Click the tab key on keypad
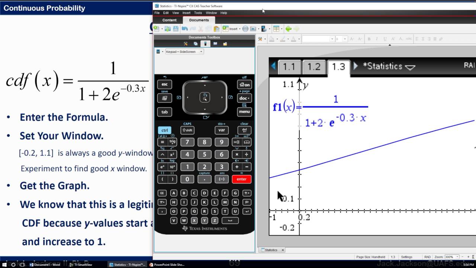Image resolution: width=476 pixels, height=268 pixels. (x=164, y=112)
